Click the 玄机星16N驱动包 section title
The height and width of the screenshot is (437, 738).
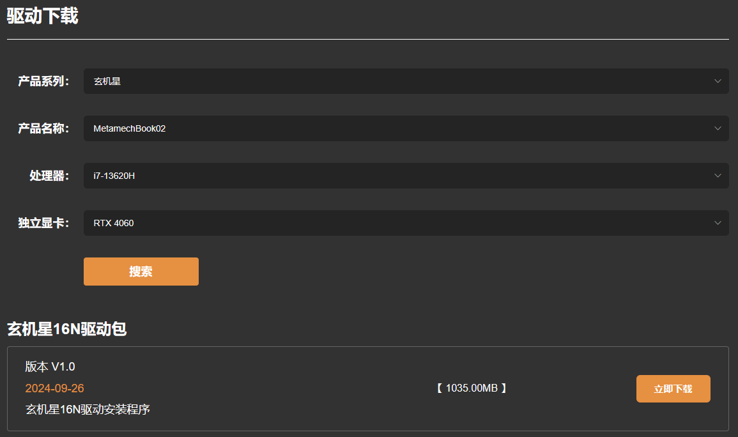[x=66, y=329]
